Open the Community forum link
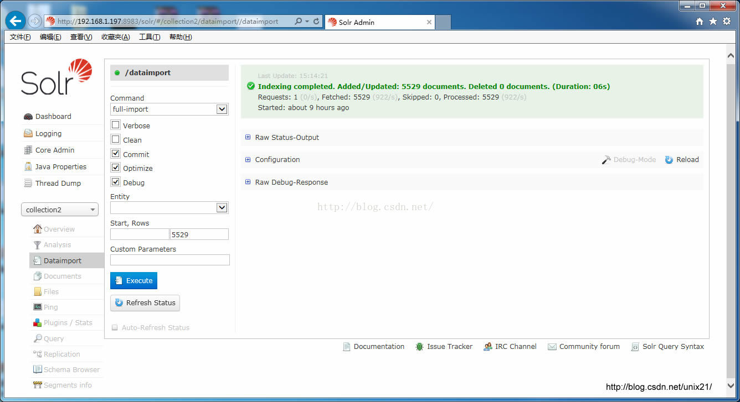 pos(584,347)
